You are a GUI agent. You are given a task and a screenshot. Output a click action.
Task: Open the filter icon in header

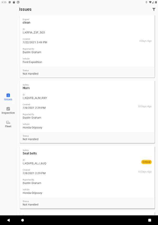pos(154,9)
